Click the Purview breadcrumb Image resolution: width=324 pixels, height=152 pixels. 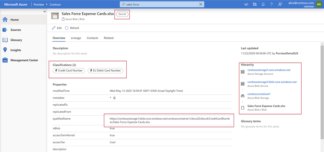click(x=39, y=4)
